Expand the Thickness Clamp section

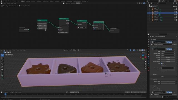156,88
